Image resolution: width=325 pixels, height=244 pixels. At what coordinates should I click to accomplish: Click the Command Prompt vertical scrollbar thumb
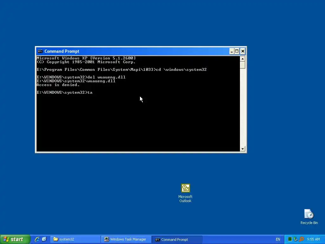(242, 65)
